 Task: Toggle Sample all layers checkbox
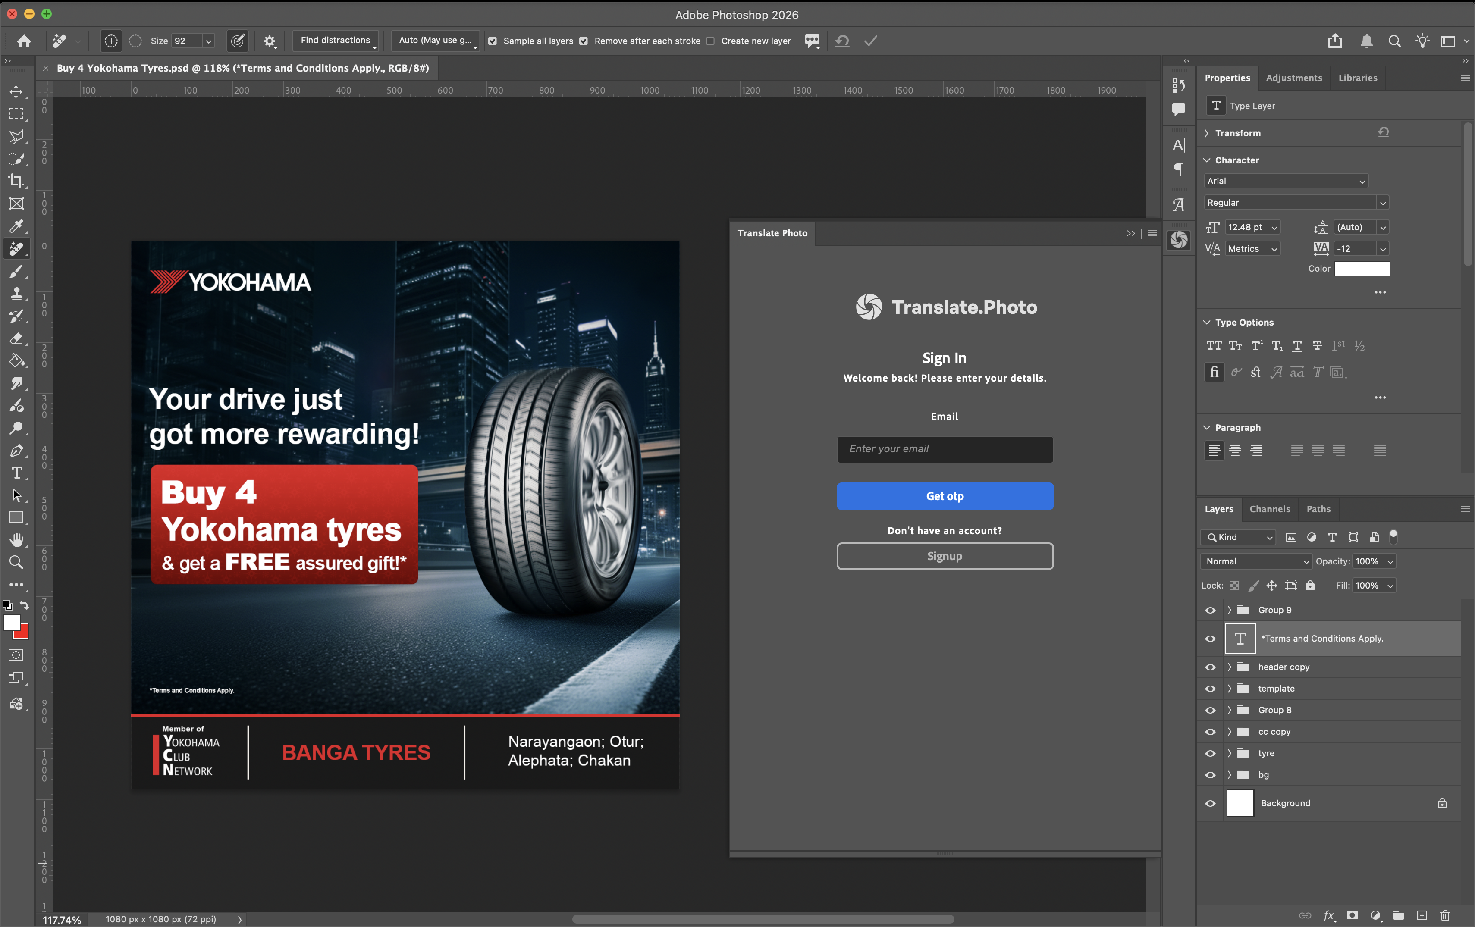click(493, 41)
